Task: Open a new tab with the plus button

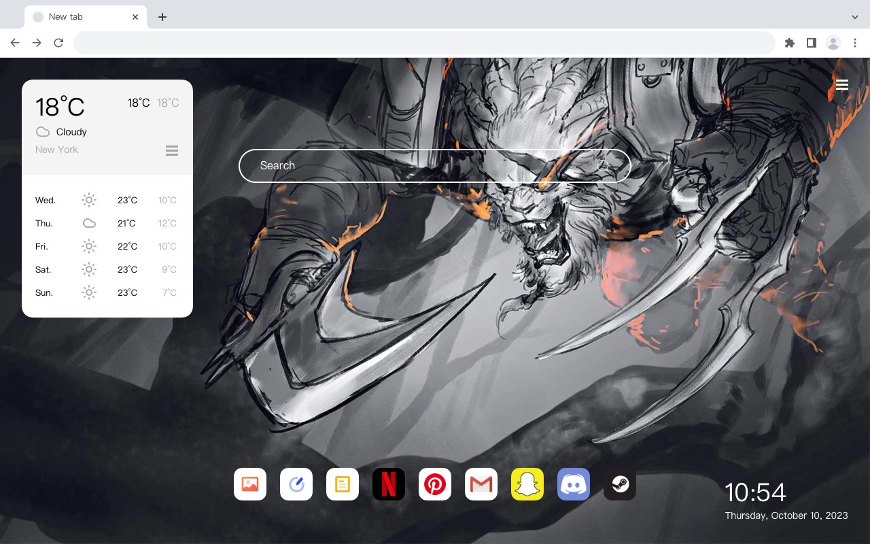Action: tap(162, 17)
